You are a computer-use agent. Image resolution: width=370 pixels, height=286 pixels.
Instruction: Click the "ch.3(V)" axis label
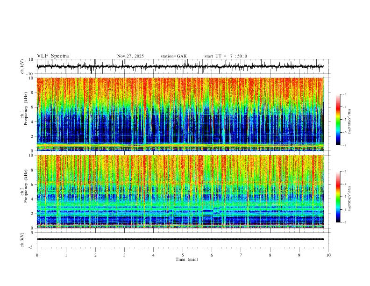coord(22,240)
